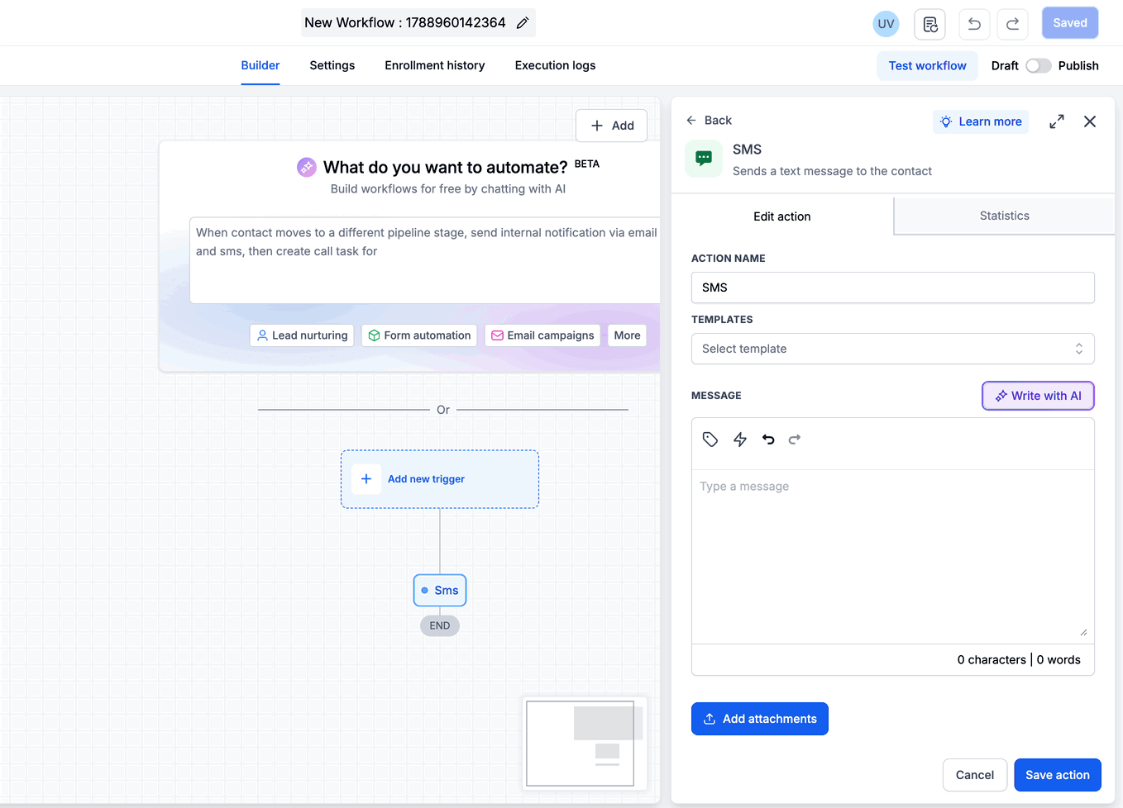Insert custom value tag icon in message
This screenshot has height=808, width=1123.
click(710, 440)
